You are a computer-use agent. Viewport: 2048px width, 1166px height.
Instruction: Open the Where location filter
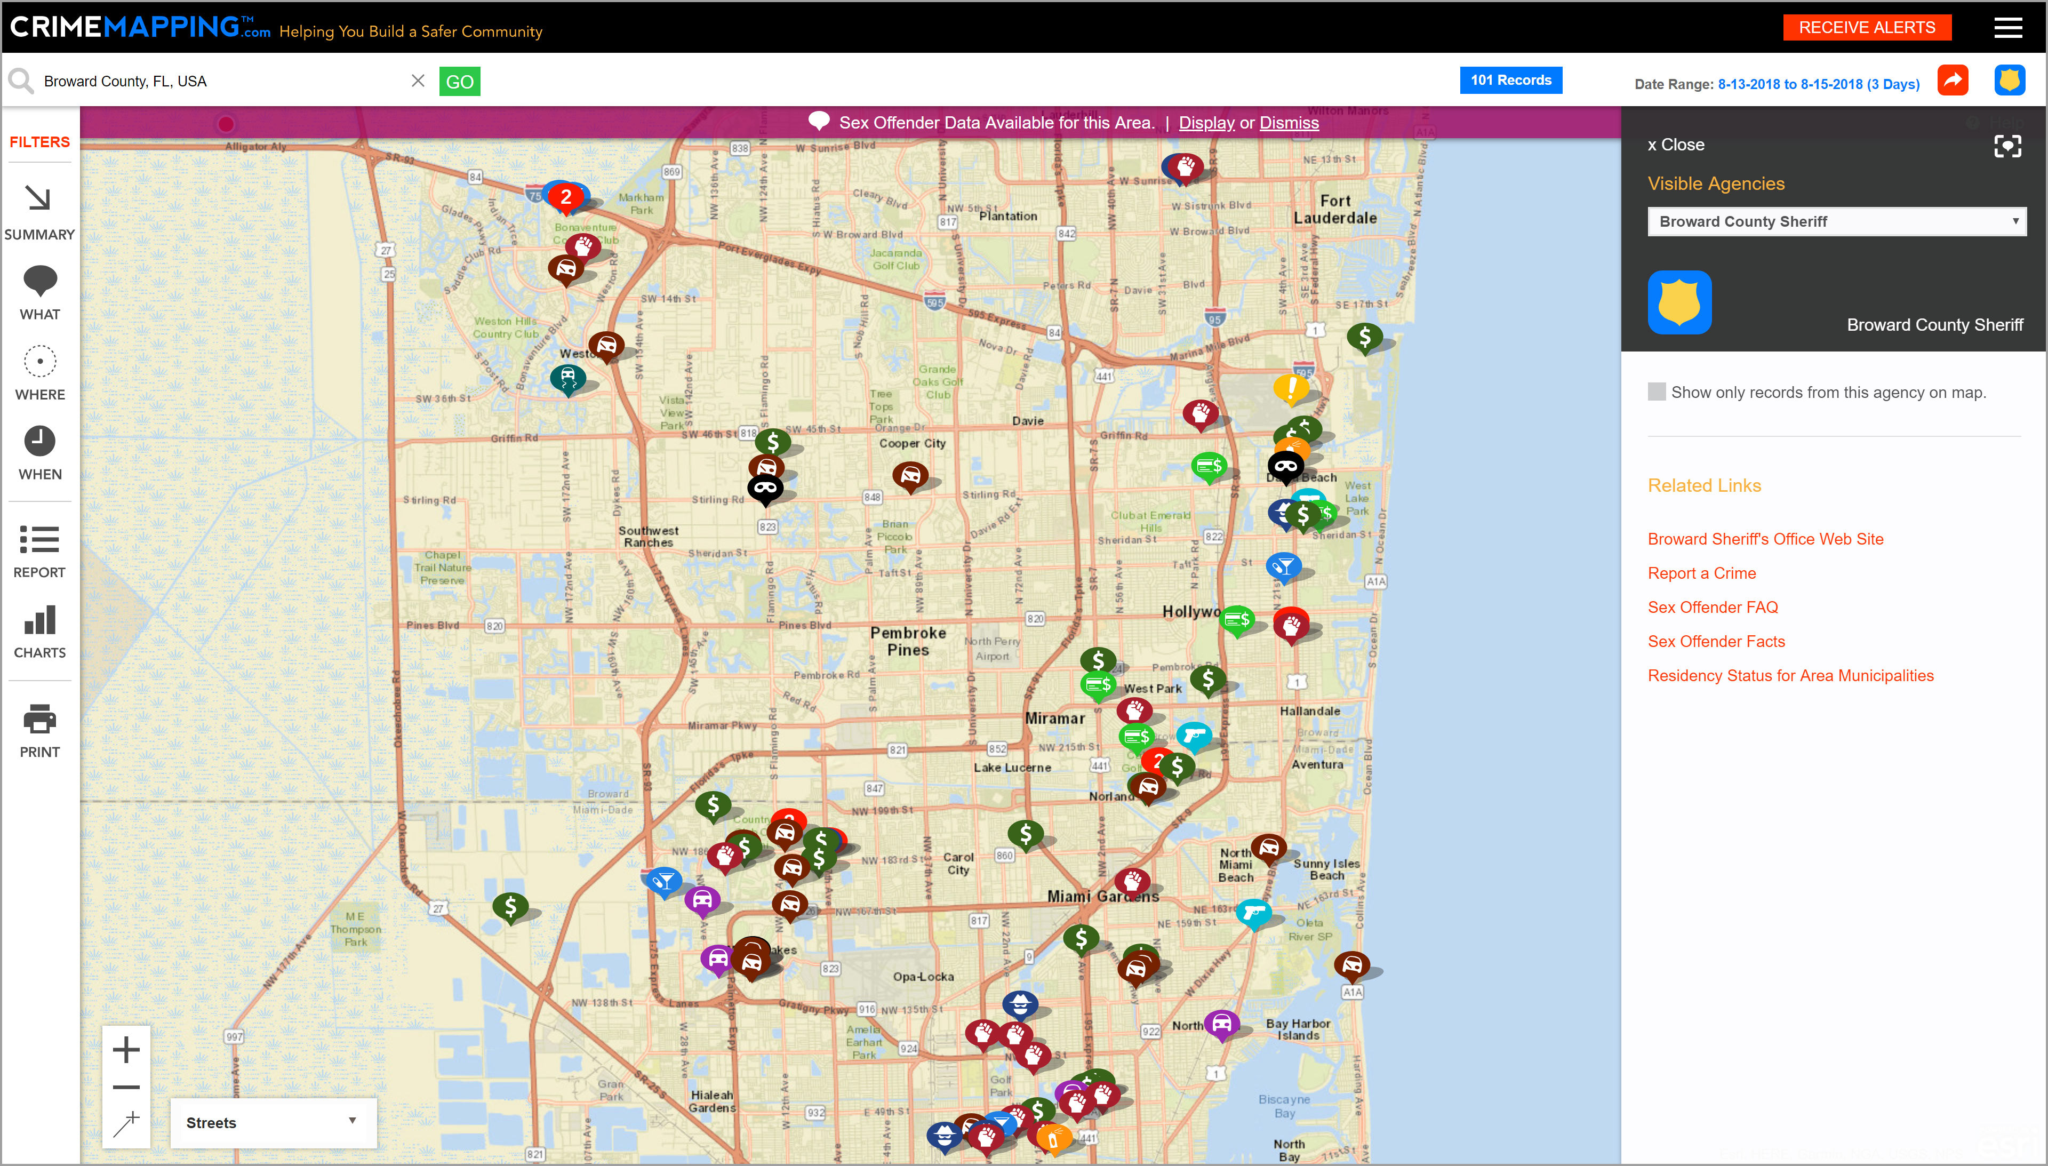[39, 372]
